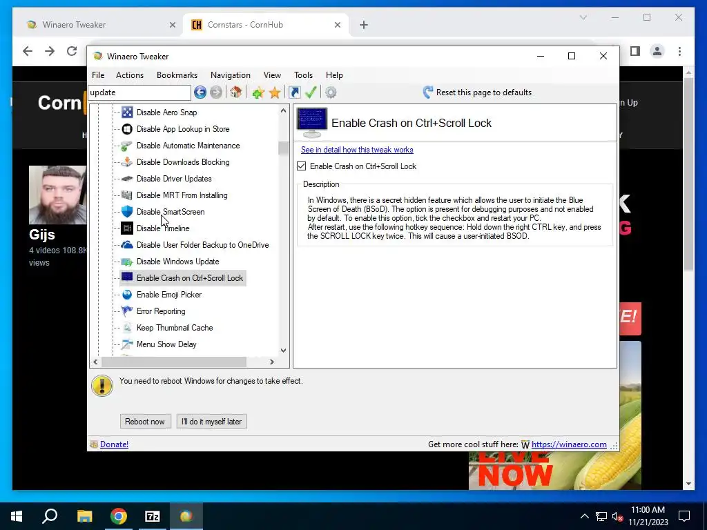707x530 pixels.
Task: Click I'll do it myself later button
Action: click(x=211, y=422)
